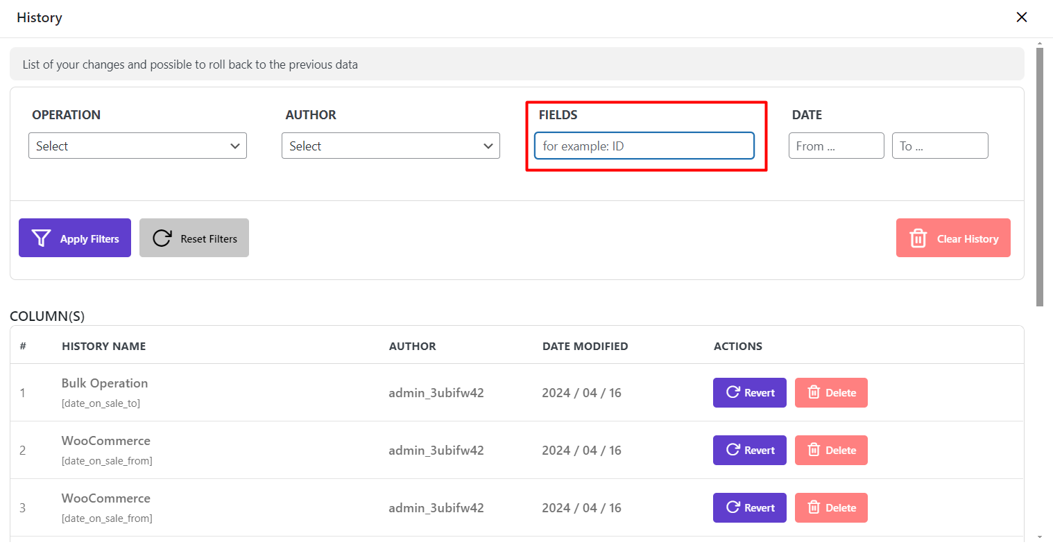The height and width of the screenshot is (549, 1053).
Task: Click the scrollbar down arrow
Action: [x=1039, y=537]
